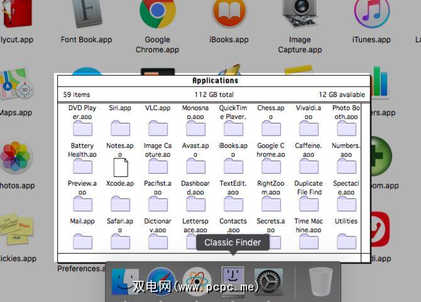Click the "Siri.app" label text

point(120,108)
